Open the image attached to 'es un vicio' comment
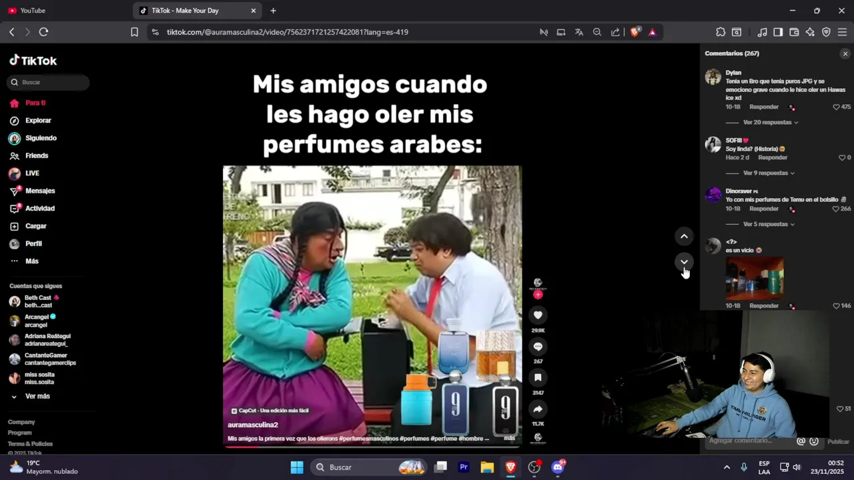Viewport: 854px width, 480px height. pos(755,277)
